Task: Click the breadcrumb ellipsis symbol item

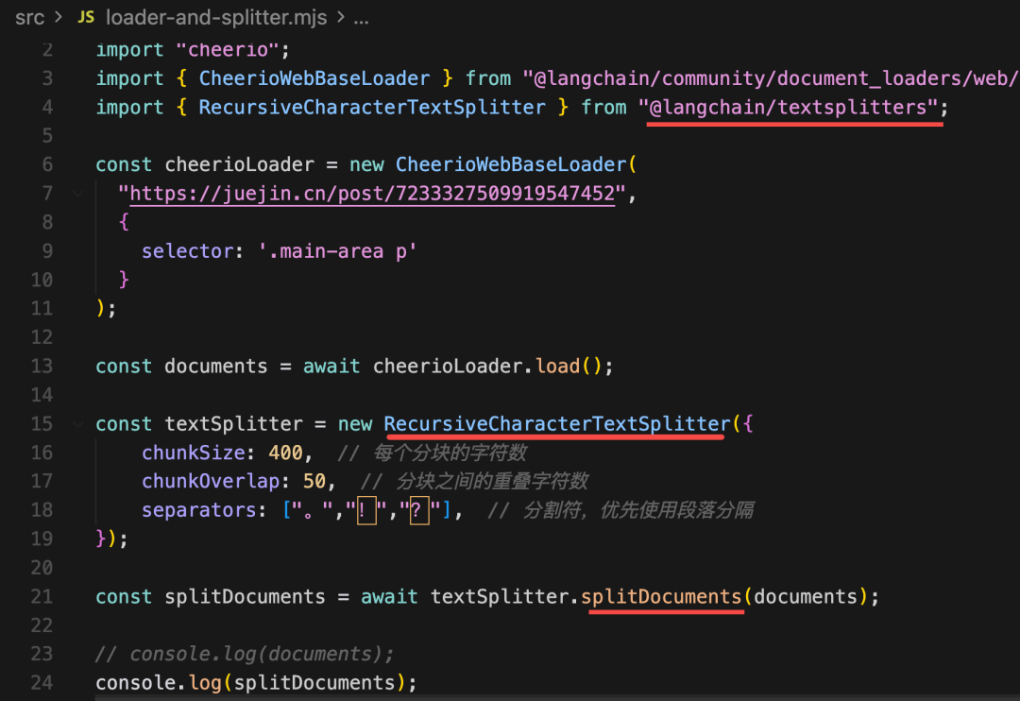Action: [361, 18]
